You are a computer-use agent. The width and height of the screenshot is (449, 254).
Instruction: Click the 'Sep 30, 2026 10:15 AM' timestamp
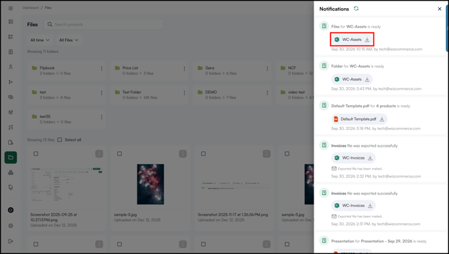[x=352, y=49]
